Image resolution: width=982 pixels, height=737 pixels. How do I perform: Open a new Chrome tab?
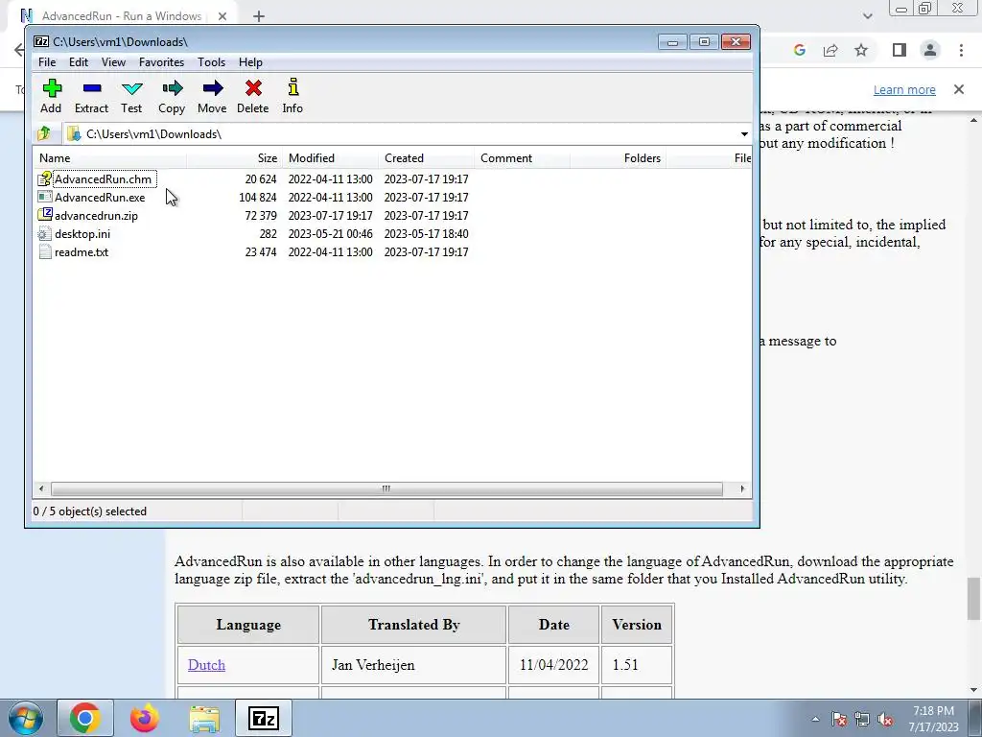pos(259,16)
